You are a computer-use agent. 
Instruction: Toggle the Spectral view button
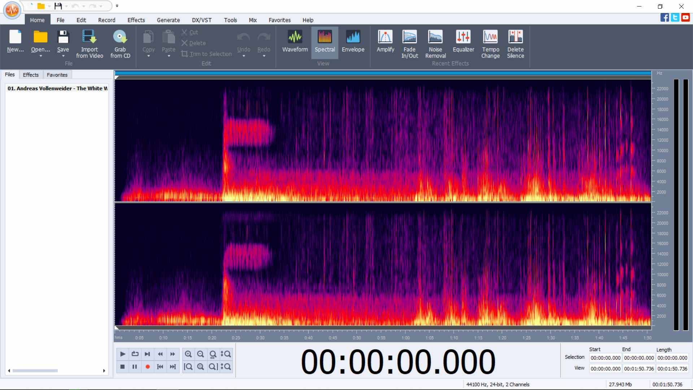click(324, 42)
